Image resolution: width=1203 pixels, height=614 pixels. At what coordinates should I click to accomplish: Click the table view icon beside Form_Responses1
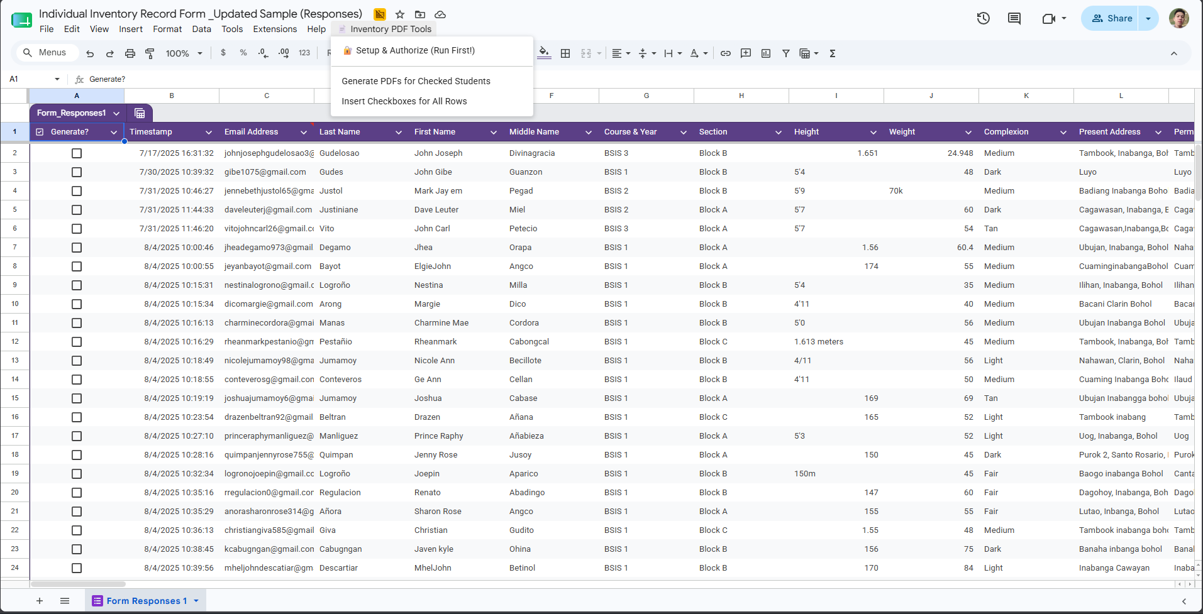point(140,113)
